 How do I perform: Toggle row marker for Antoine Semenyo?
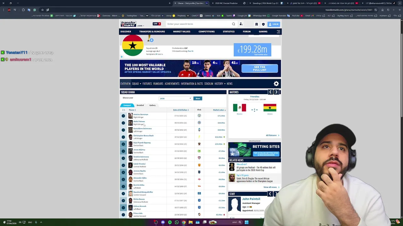tap(123, 116)
